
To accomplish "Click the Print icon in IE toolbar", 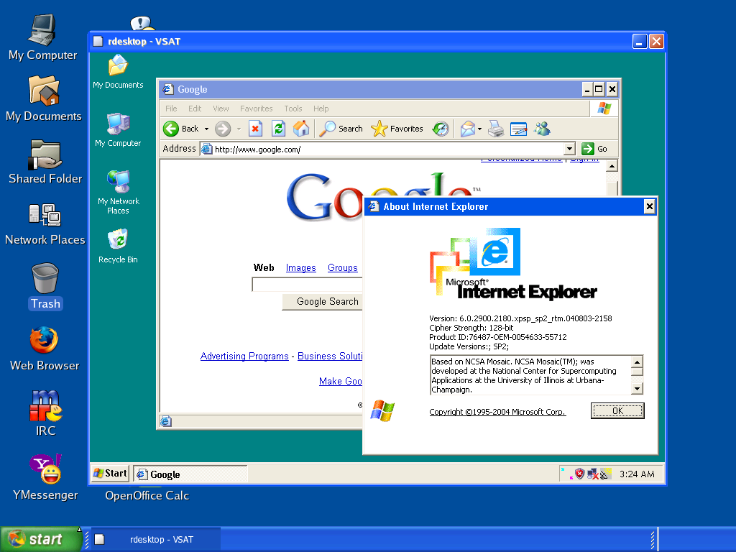I will 496,129.
